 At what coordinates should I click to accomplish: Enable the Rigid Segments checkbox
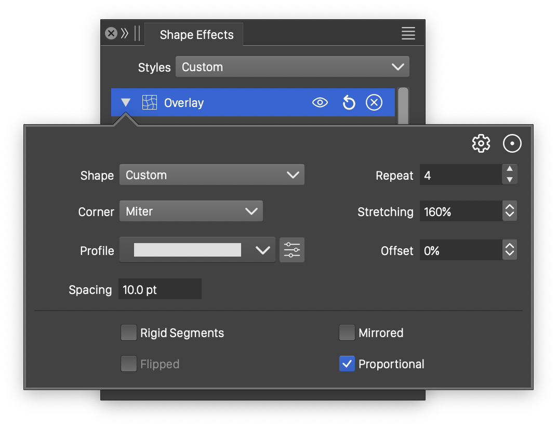click(x=128, y=333)
